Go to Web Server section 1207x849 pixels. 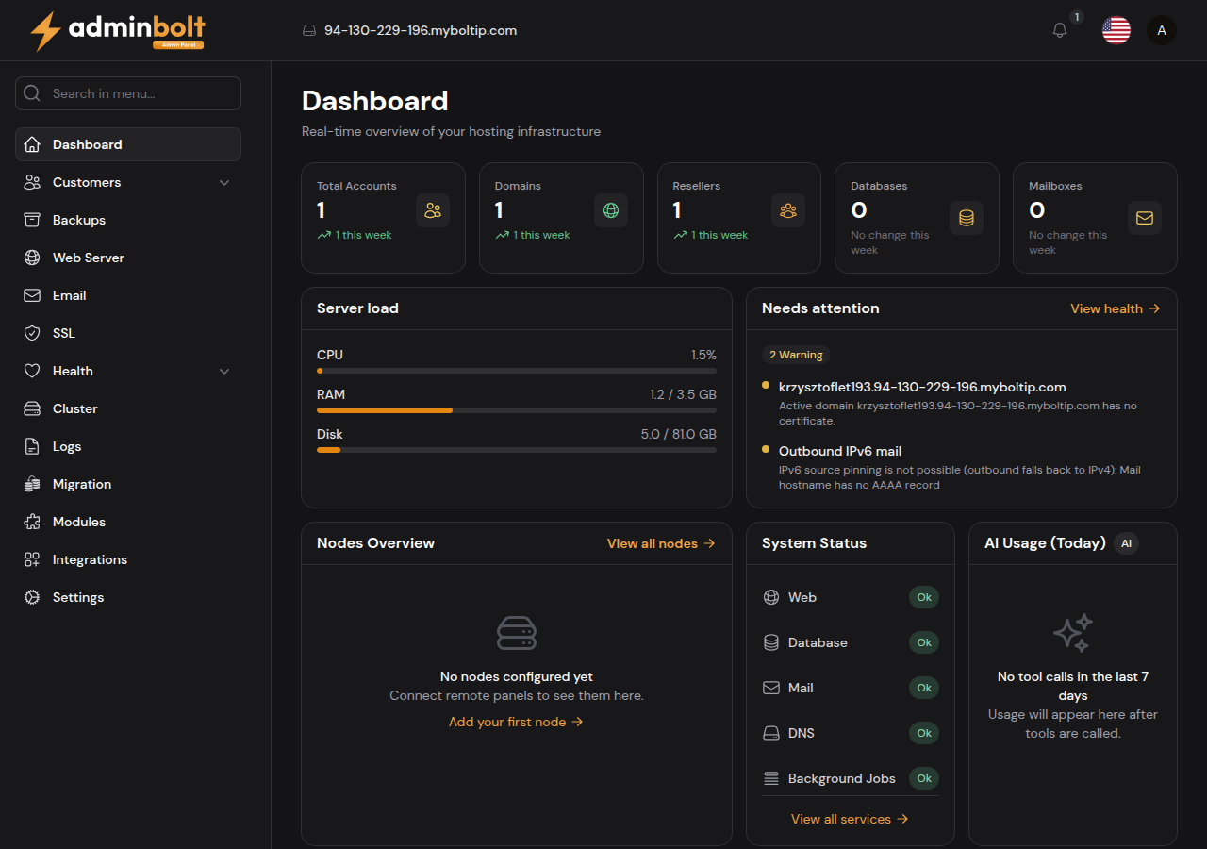pos(128,258)
